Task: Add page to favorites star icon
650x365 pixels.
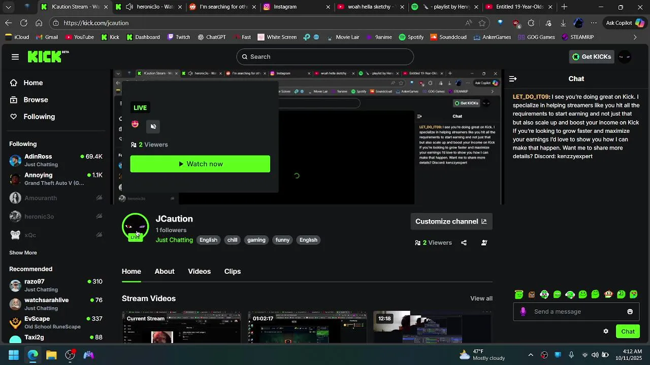Action: coord(482,23)
